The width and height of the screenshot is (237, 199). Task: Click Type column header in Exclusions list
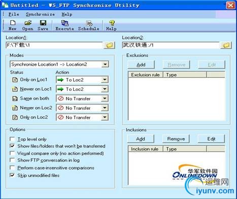185,75
